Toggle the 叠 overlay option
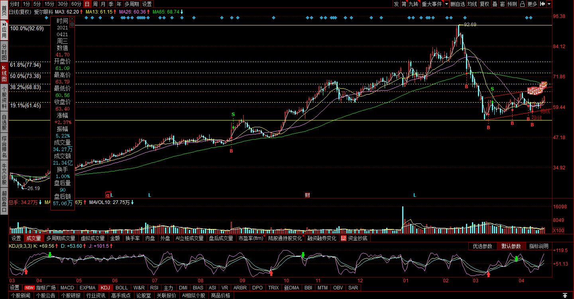 (495, 4)
